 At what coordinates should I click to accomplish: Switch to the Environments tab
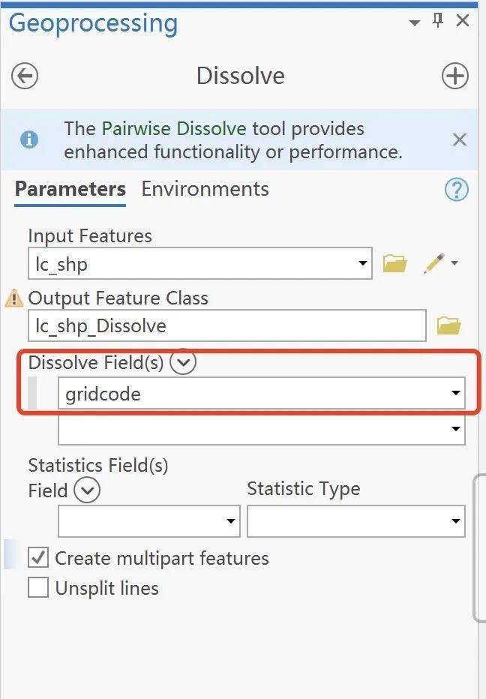coord(205,189)
